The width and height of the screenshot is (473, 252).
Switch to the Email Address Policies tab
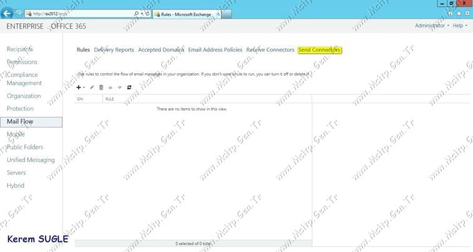click(215, 50)
